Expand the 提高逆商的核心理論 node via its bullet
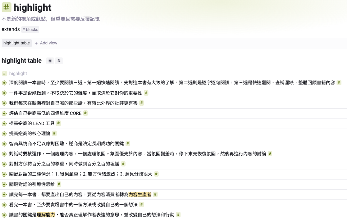This screenshot has width=347, height=220. pyautogui.click(x=4, y=134)
